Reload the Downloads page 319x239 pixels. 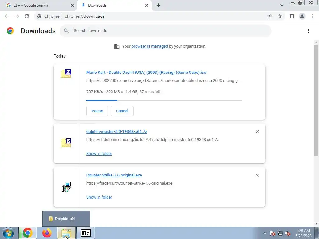(x=27, y=16)
